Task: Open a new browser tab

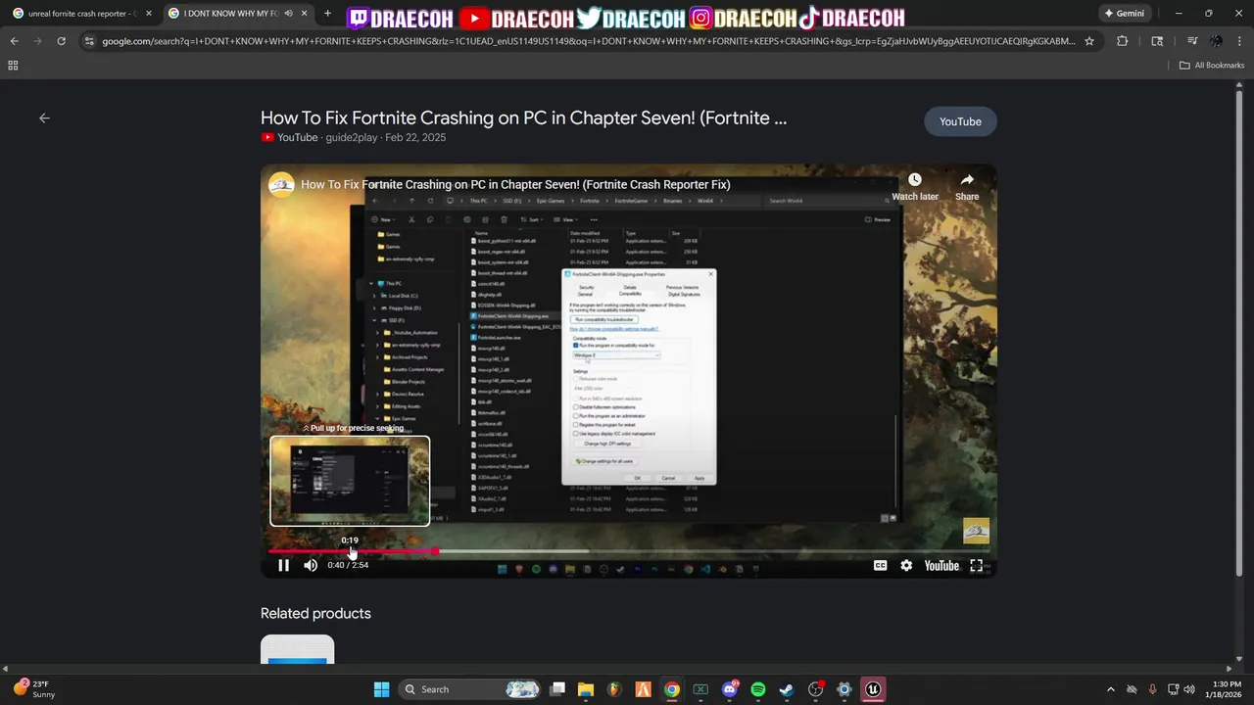Action: (327, 14)
